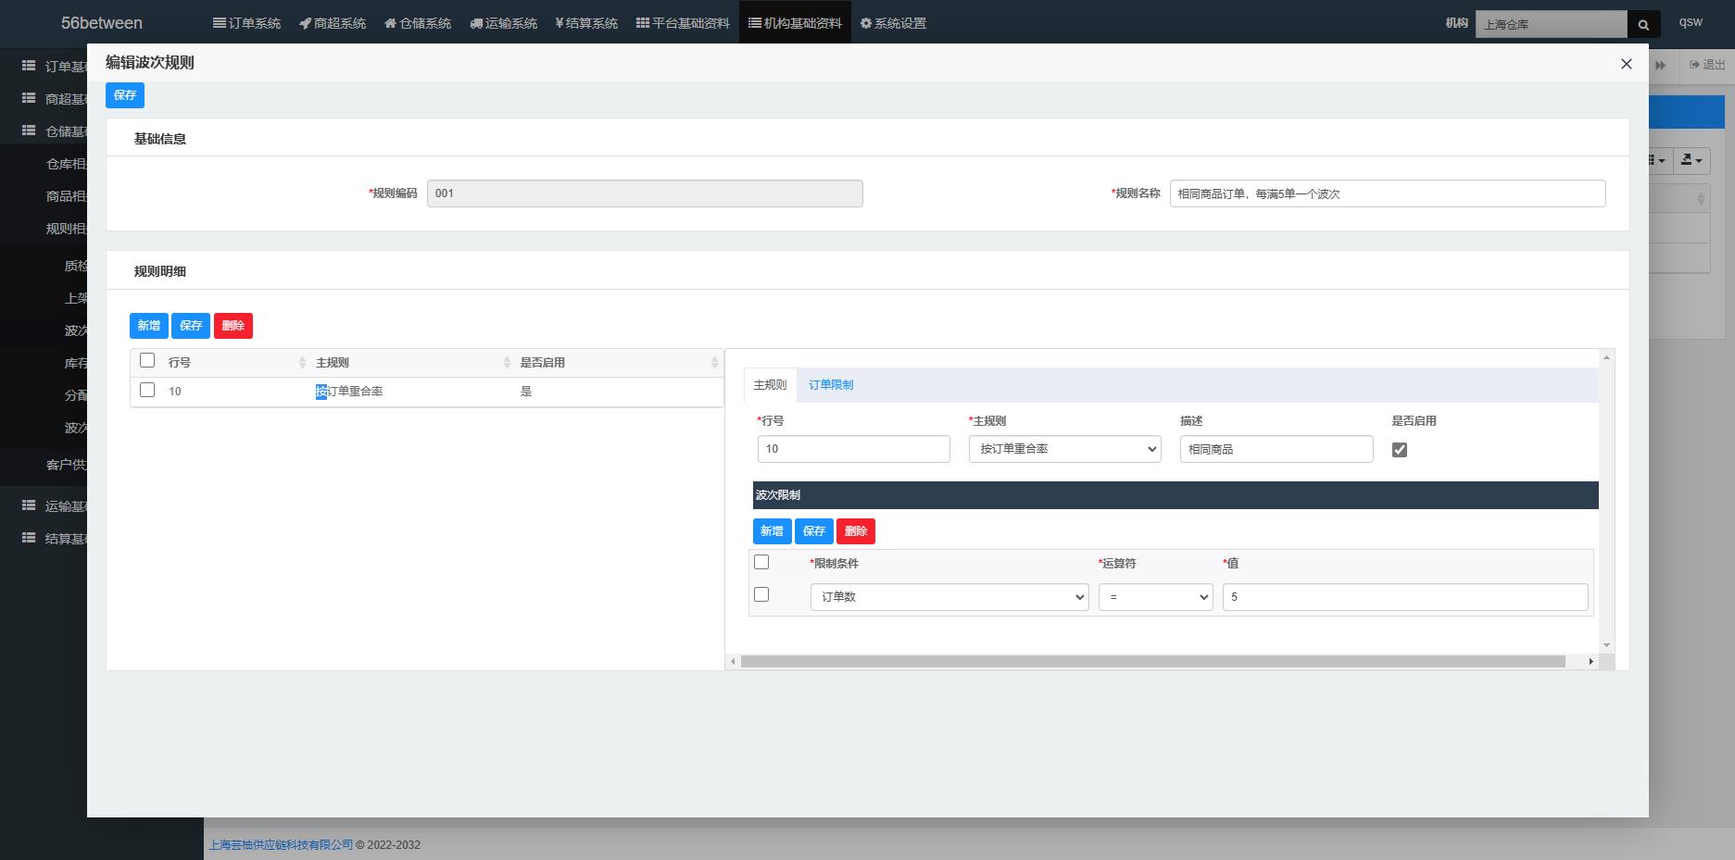Open the 机构基础资料 top menu

point(795,23)
